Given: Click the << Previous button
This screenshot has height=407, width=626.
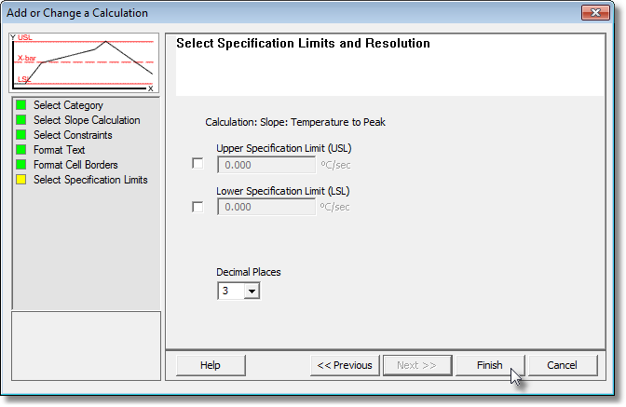Looking at the screenshot, I should 345,365.
